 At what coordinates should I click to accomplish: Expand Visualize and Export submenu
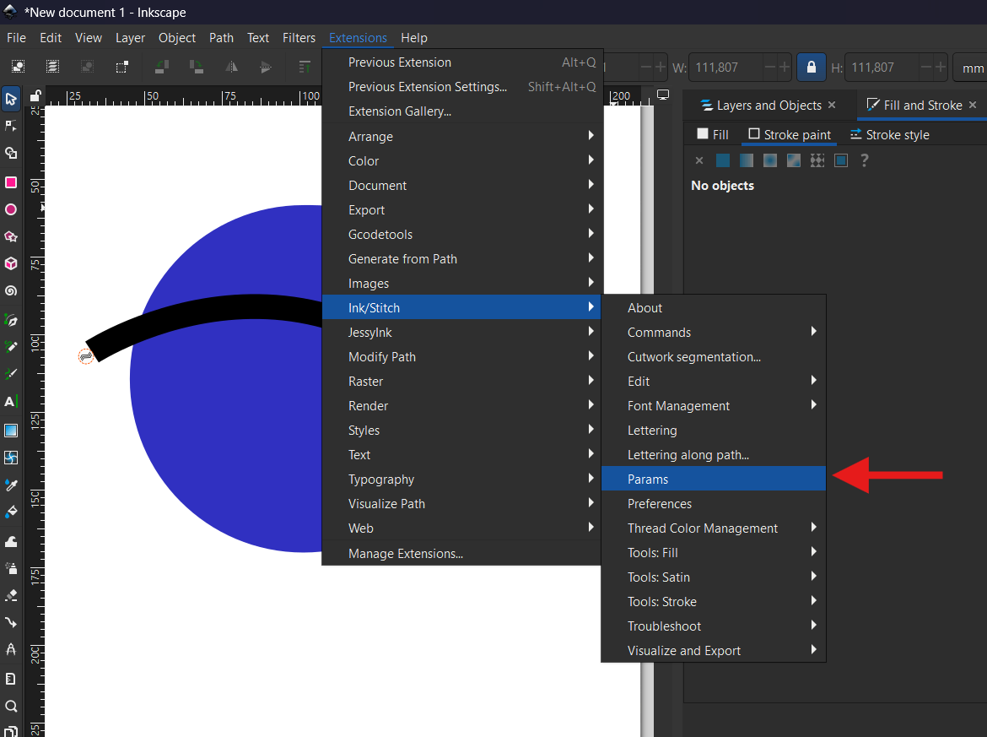pos(713,650)
